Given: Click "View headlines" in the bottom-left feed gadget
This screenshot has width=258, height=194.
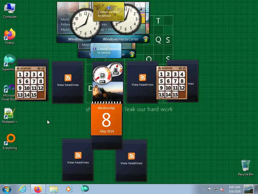Looking at the screenshot, I should click(x=78, y=162).
